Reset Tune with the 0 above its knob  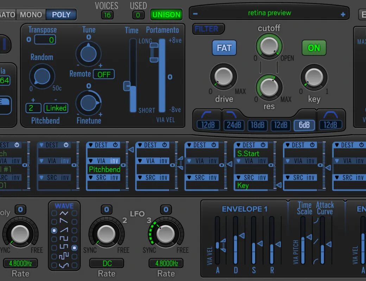(89, 37)
